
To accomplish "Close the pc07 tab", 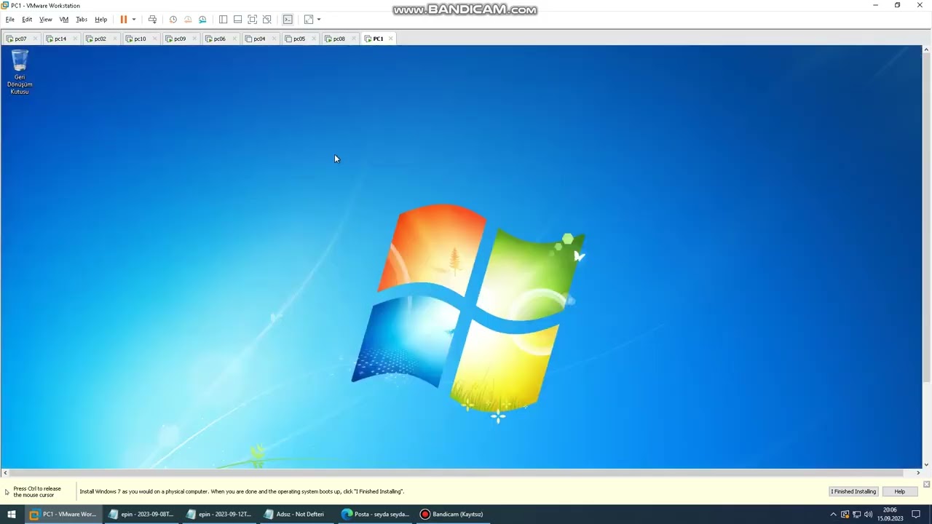I will point(35,39).
